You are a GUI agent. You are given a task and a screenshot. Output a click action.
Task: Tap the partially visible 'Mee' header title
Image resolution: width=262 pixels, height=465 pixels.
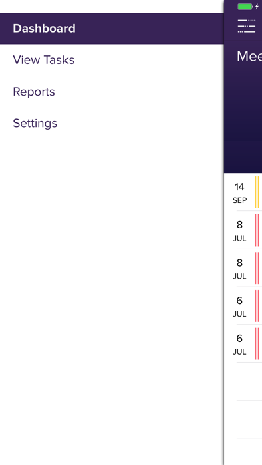(x=249, y=56)
